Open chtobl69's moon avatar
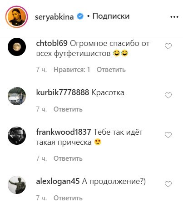Image resolution: width=183 pixels, height=209 pixels. (17, 47)
